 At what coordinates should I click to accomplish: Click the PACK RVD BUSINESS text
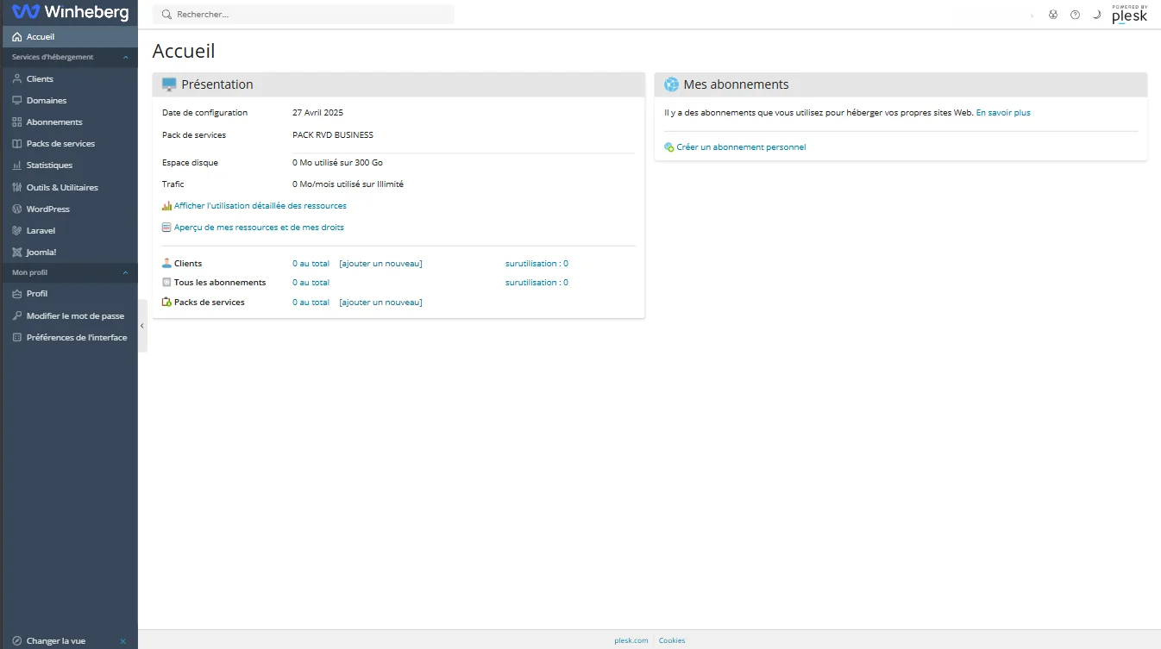point(333,135)
